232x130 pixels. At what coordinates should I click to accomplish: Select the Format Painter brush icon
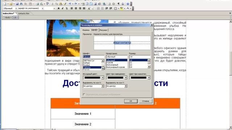coord(65,4)
